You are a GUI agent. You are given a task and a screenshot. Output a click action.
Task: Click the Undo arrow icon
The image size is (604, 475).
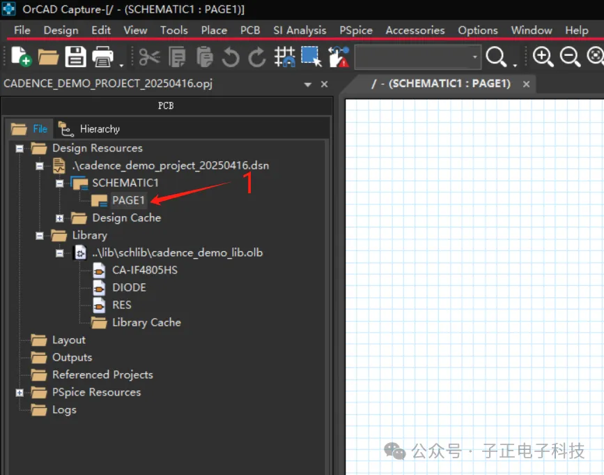point(231,57)
